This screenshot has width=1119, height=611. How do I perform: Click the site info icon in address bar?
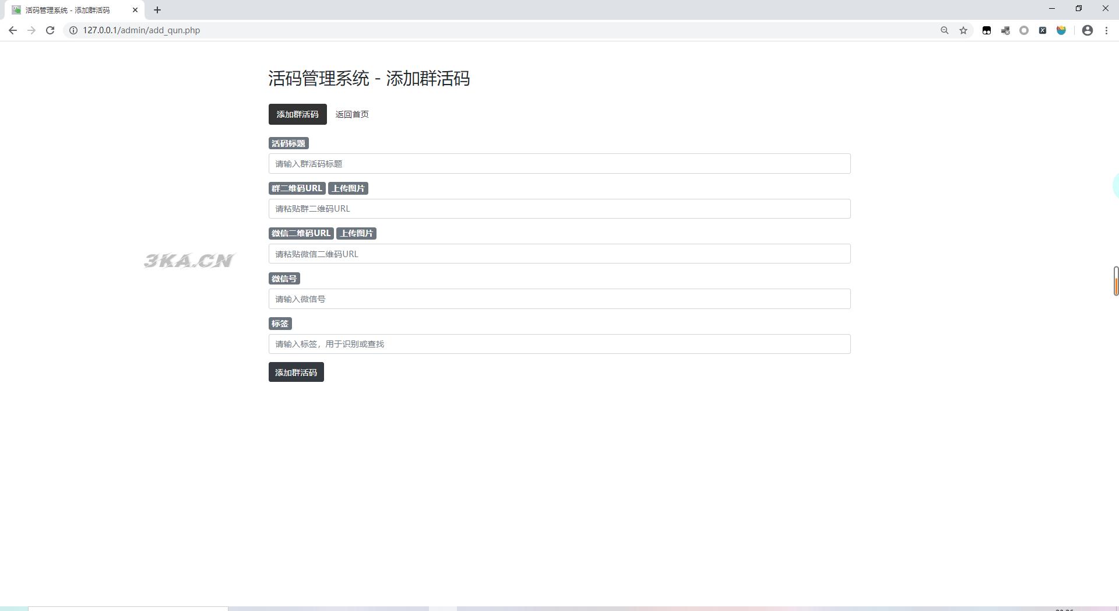(73, 30)
